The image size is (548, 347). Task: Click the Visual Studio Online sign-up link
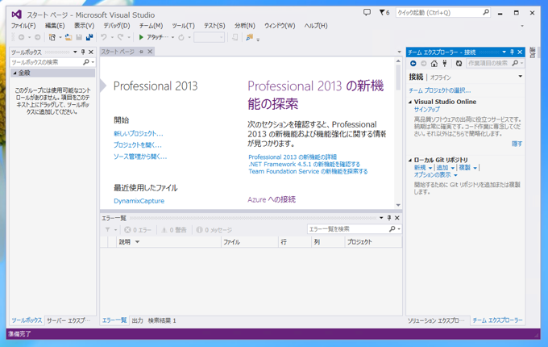(x=427, y=110)
